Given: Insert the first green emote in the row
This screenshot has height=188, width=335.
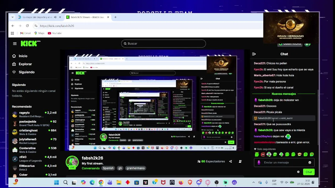Looking at the screenshot, I should pyautogui.click(x=256, y=154).
